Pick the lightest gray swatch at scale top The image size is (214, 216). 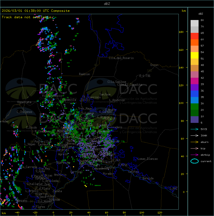coord(194,23)
